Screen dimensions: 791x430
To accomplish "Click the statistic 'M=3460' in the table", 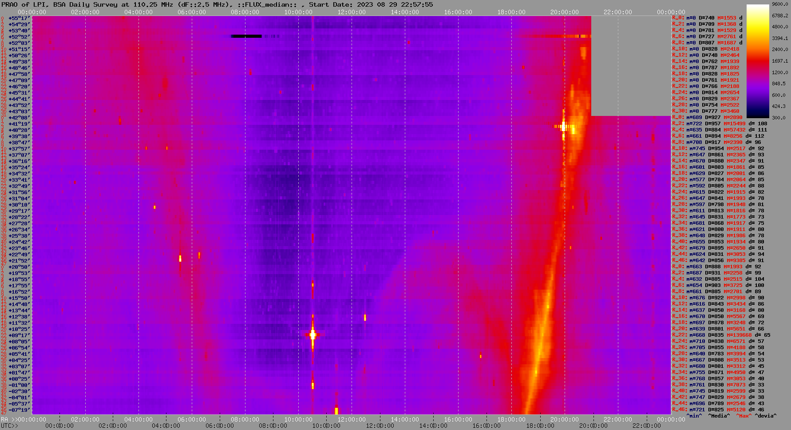I will tap(730, 111).
